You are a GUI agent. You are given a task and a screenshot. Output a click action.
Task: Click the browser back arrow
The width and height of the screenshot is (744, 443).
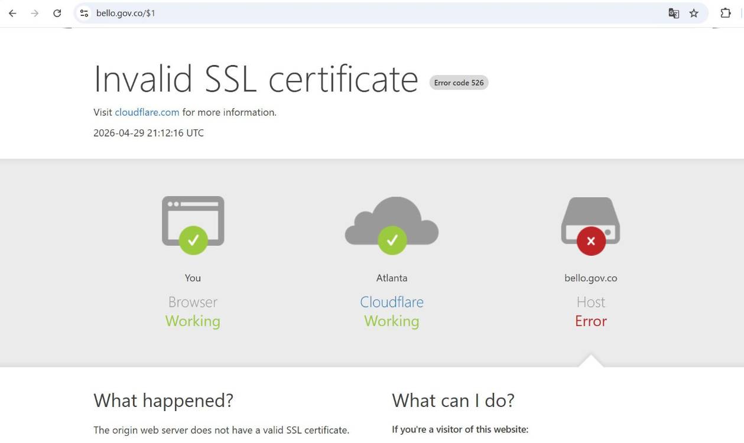[12, 13]
